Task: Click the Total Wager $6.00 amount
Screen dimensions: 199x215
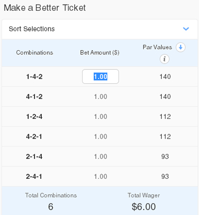Action: coord(144,207)
